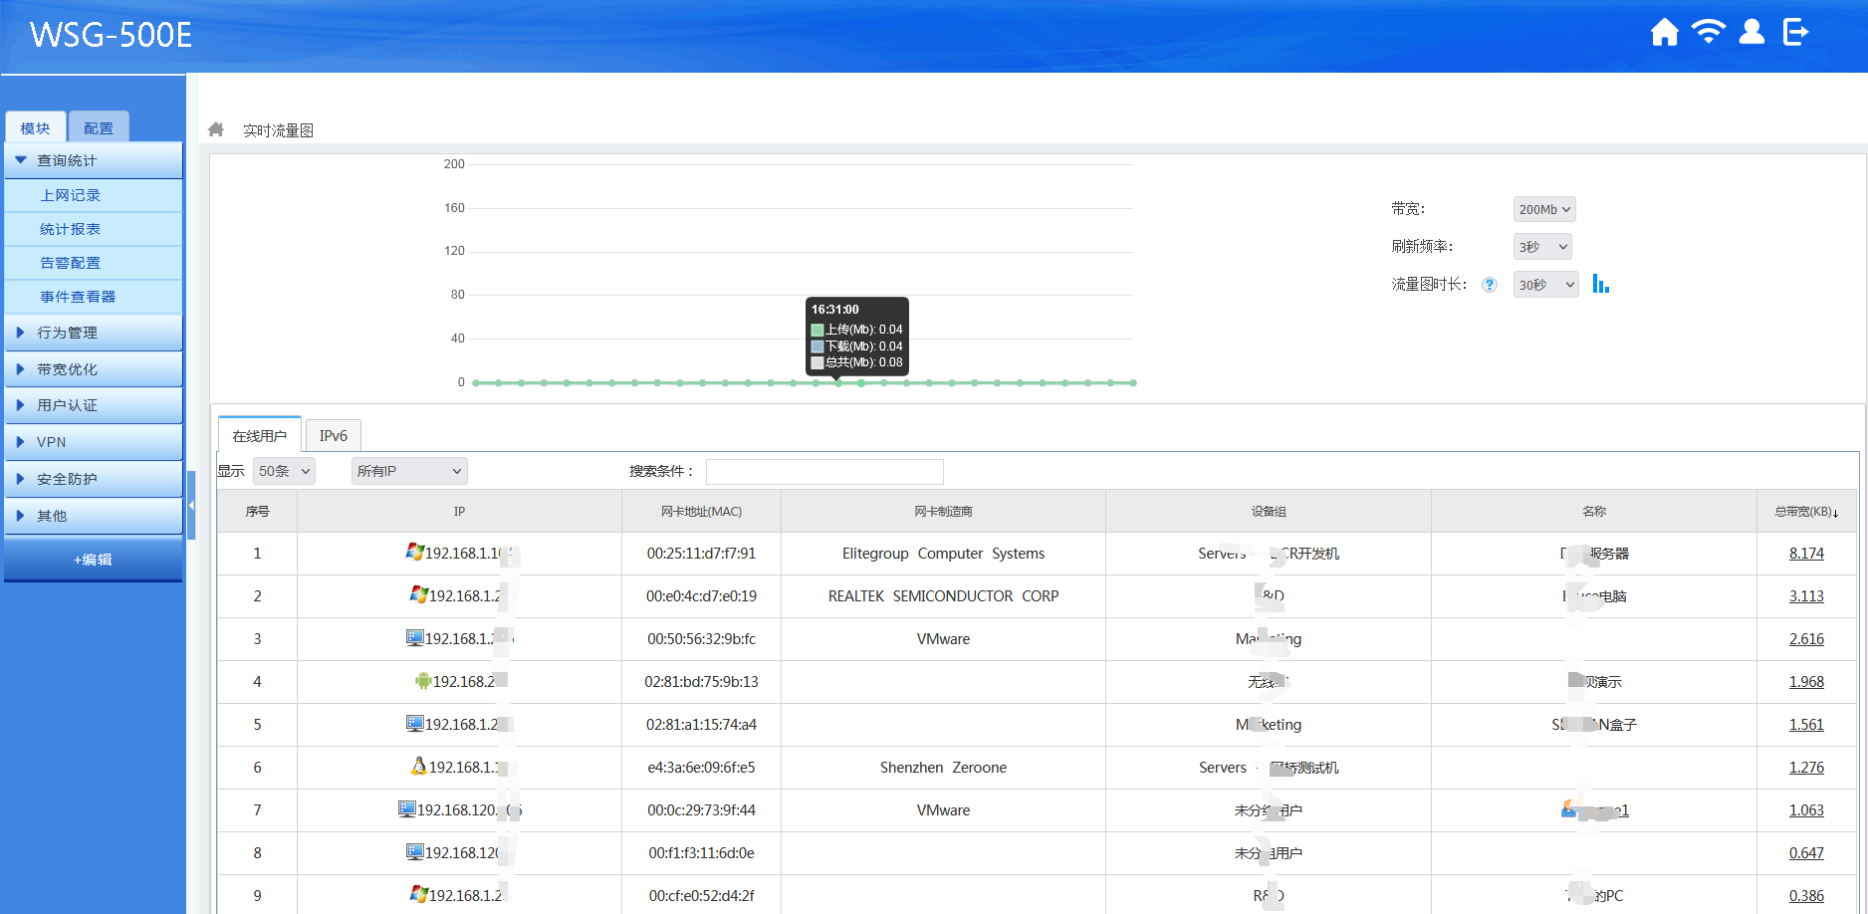Click the Wi-Fi status icon in header
Image resolution: width=1868 pixels, height=914 pixels.
click(1708, 32)
